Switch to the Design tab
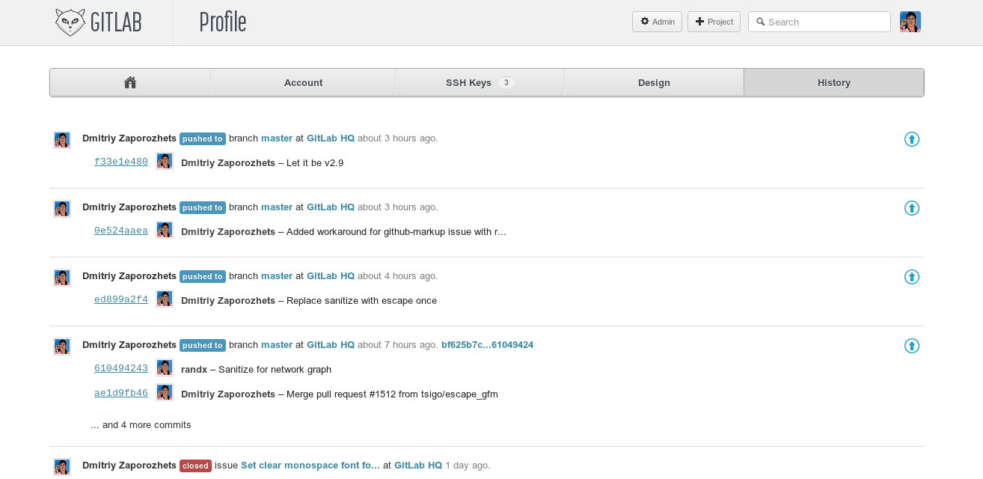This screenshot has height=479, width=983. [x=654, y=82]
